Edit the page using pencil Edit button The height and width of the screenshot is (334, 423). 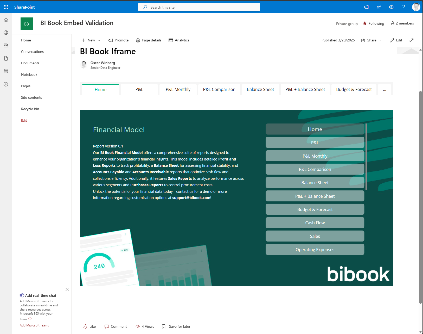396,40
